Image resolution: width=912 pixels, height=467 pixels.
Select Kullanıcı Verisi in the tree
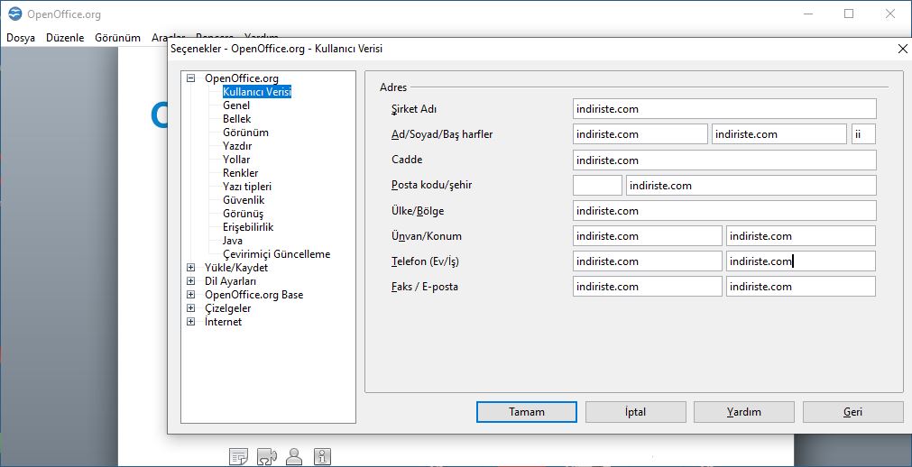[x=256, y=92]
